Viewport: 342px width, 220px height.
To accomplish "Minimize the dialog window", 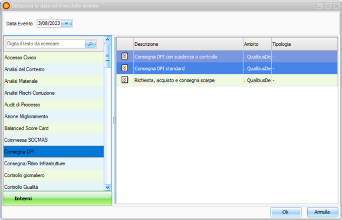I will click(x=320, y=6).
